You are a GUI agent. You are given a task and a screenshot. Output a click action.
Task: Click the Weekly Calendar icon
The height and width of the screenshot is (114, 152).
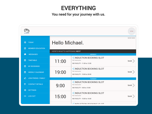(25, 72)
